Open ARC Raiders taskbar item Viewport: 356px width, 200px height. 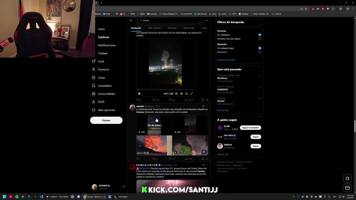pyautogui.click(x=121, y=197)
